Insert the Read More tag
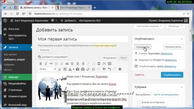The width and height of the screenshot is (194, 109). click(x=99, y=64)
